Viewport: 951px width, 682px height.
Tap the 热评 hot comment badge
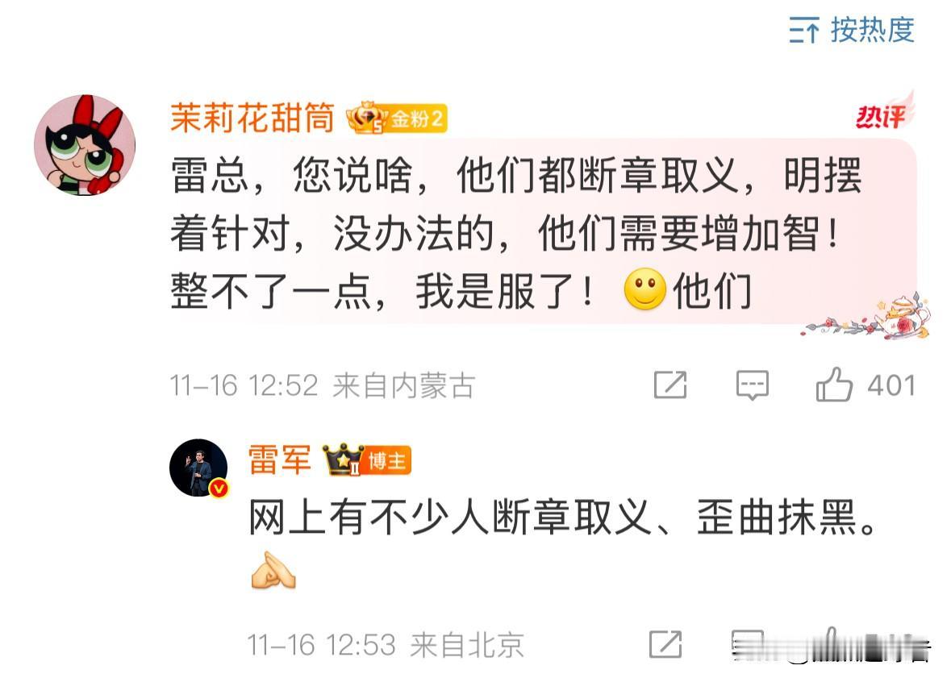884,114
